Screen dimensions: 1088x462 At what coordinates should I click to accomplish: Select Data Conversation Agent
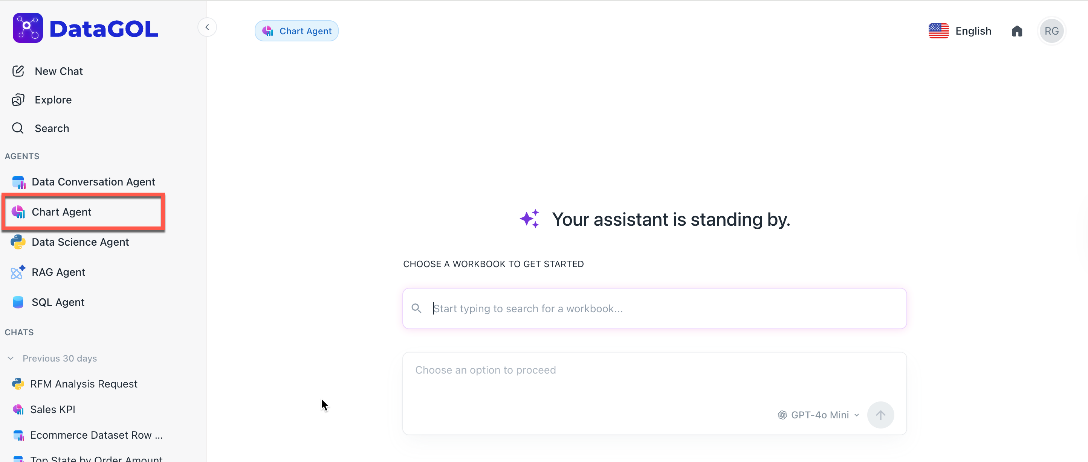(x=93, y=182)
